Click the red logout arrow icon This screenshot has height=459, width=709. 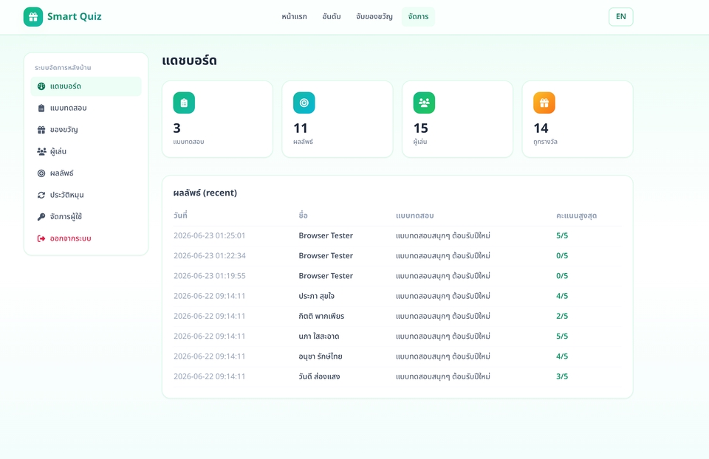[x=41, y=238]
